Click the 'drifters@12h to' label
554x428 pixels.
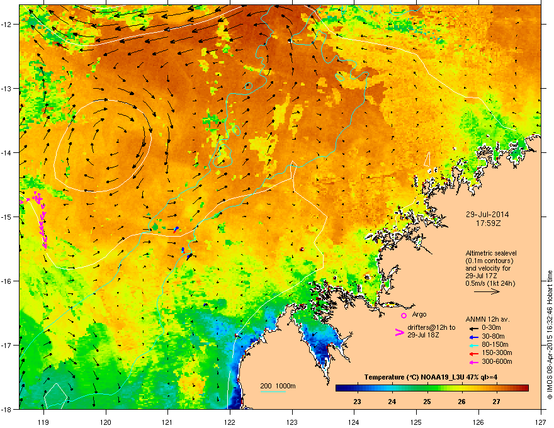pos(431,328)
